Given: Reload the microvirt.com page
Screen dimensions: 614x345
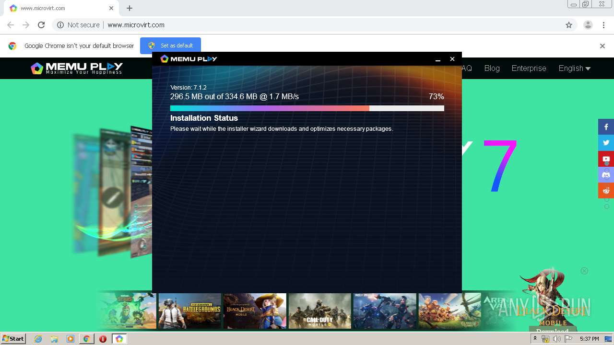Looking at the screenshot, I should point(41,25).
